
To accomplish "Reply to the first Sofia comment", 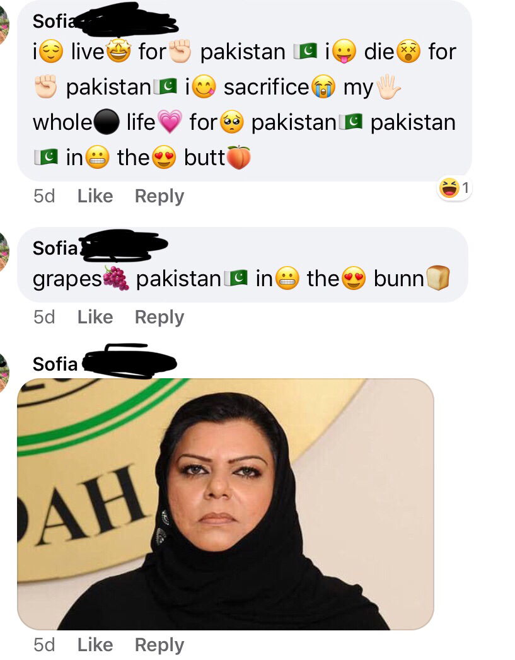I will (x=159, y=196).
